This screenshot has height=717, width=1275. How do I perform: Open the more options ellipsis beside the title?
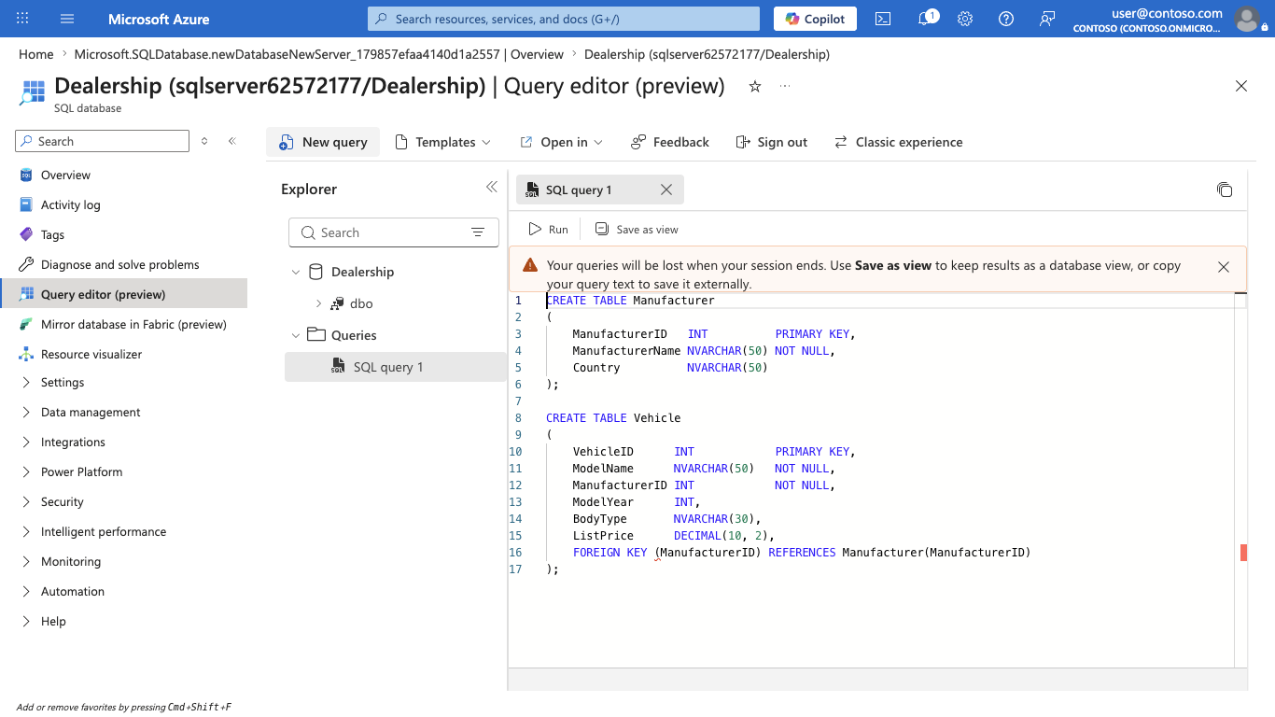coord(785,86)
